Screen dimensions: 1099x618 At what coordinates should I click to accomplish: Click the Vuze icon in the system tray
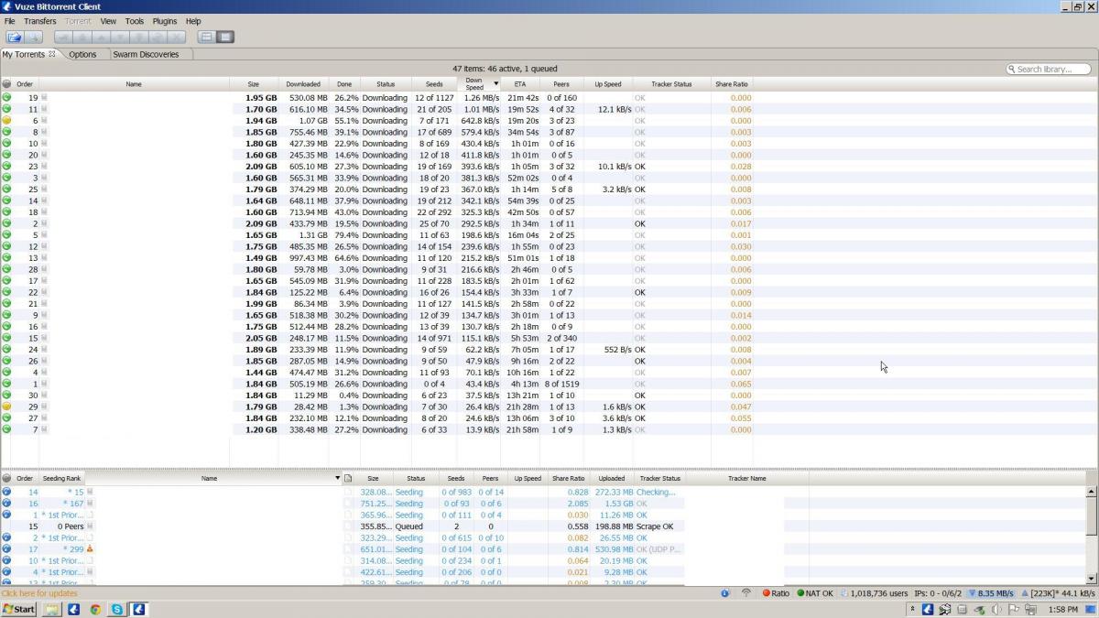[x=928, y=609]
